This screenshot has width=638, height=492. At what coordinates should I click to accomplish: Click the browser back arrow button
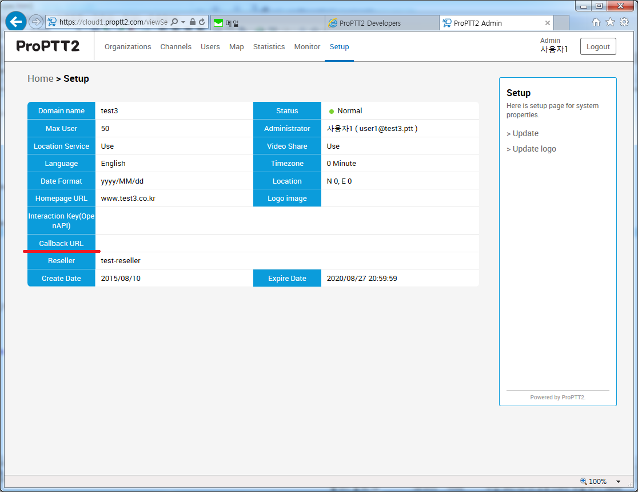point(16,22)
